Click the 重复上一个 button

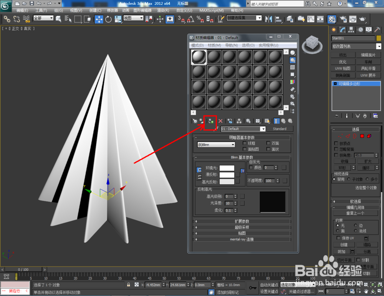(355, 213)
